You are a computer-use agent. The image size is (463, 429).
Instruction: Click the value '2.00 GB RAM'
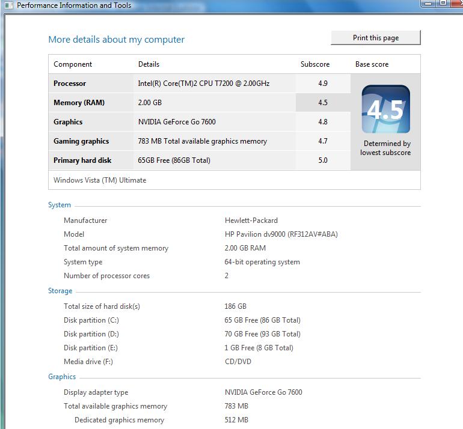245,248
